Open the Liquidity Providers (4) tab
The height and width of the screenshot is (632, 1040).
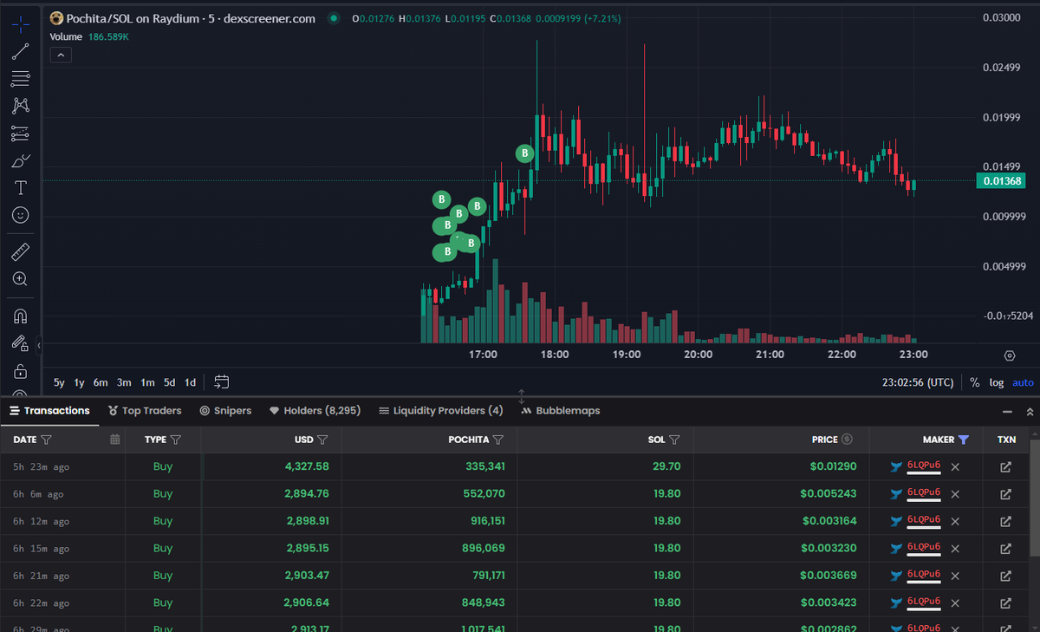pyautogui.click(x=441, y=411)
